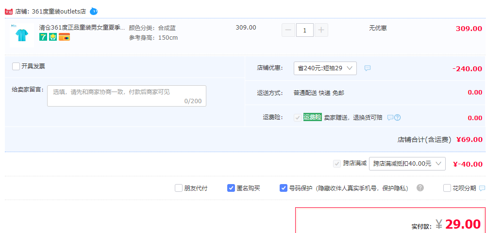Check the 开具发票 invoice checkbox
Screen dimensions: 486x233
tap(16, 66)
